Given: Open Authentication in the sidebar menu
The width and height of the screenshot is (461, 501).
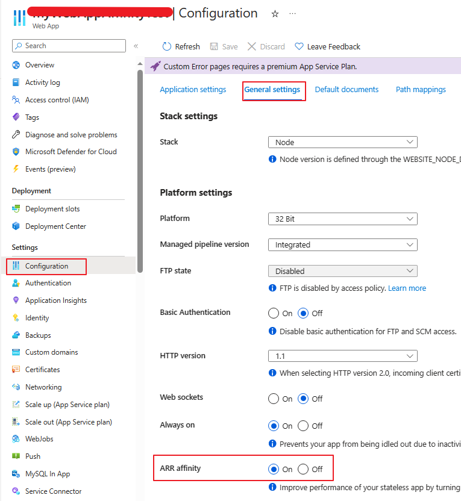Looking at the screenshot, I should click(x=48, y=283).
